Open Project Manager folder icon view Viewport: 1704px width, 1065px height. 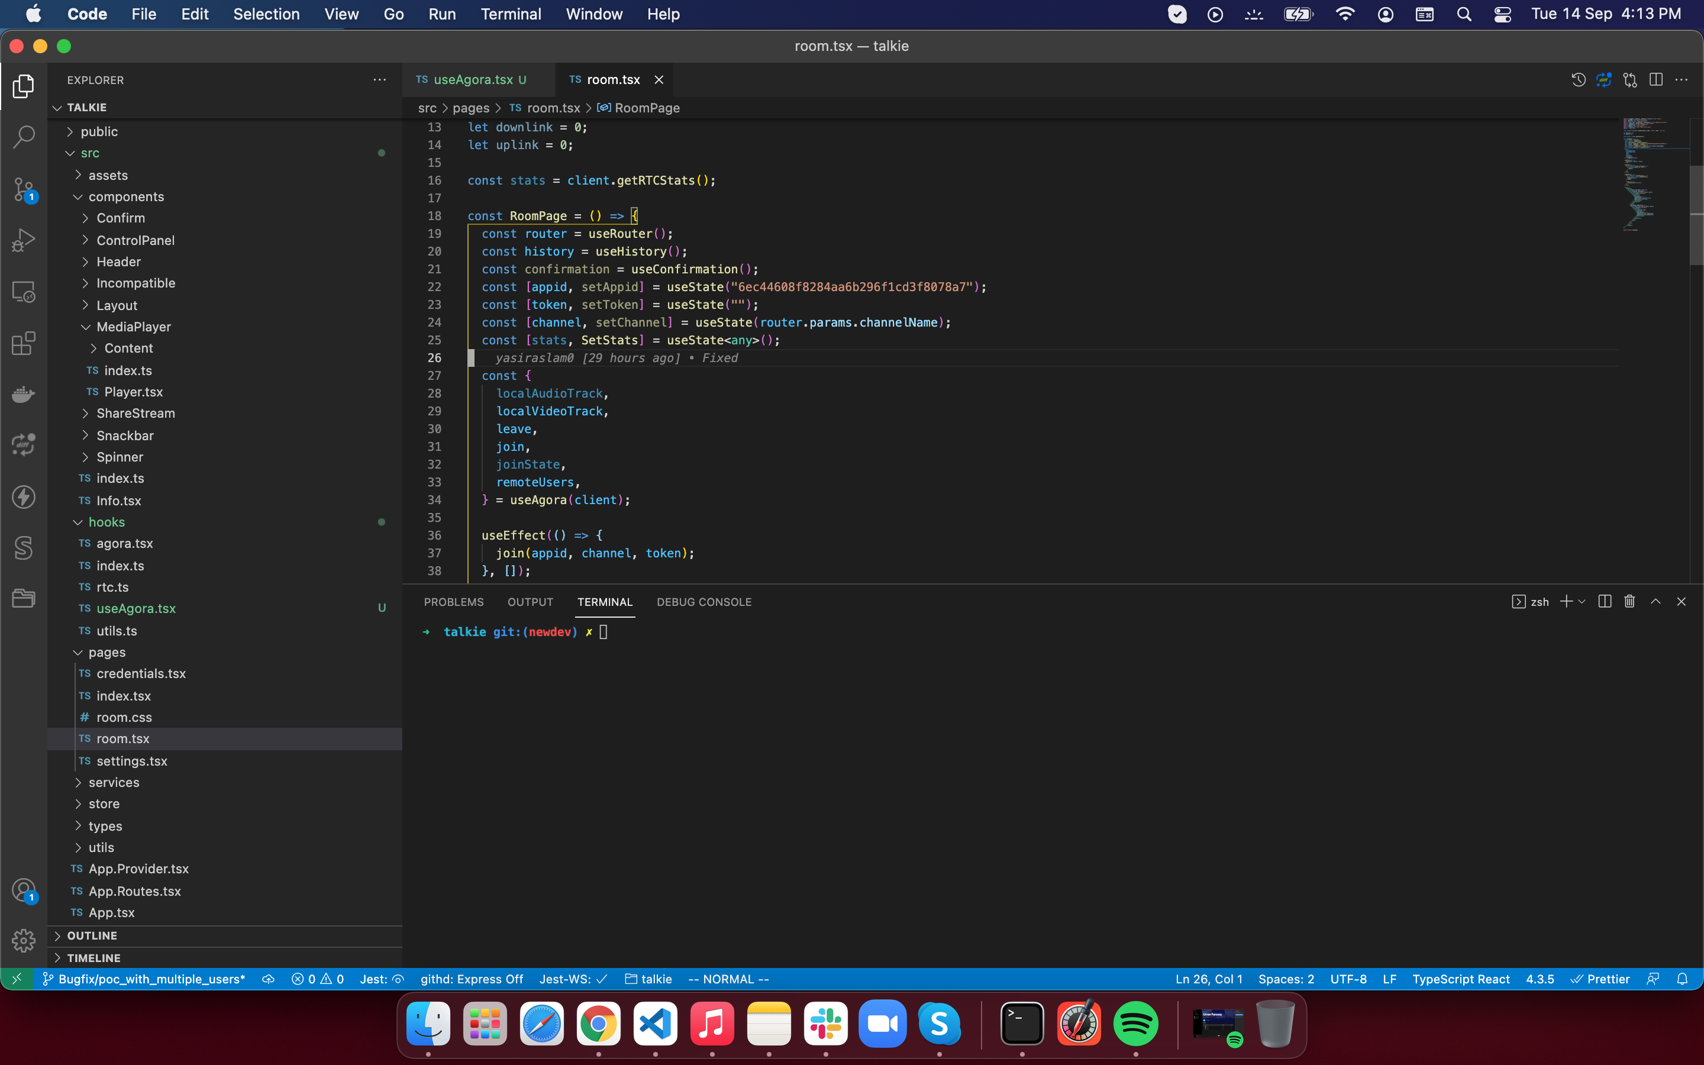23,599
